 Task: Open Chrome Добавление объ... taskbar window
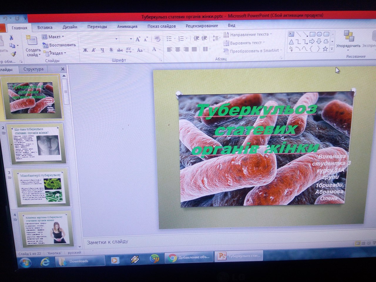(x=189, y=257)
